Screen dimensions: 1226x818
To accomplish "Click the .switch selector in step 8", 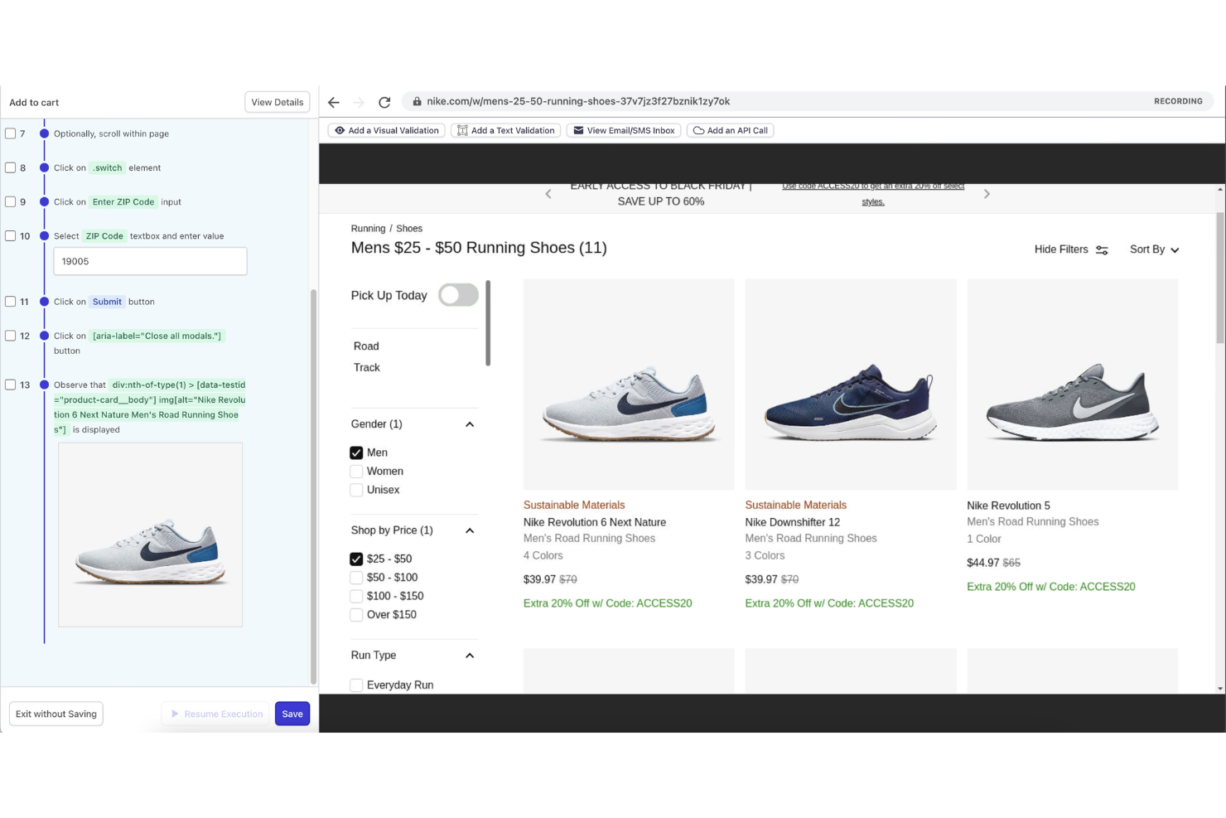I will click(107, 167).
